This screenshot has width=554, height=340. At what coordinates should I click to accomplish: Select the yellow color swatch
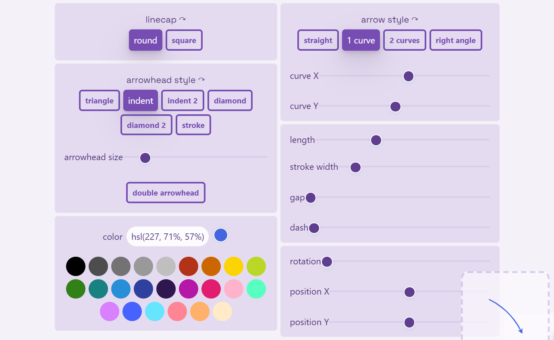point(234,266)
